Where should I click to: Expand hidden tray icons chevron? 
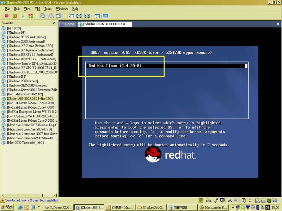click(233, 207)
